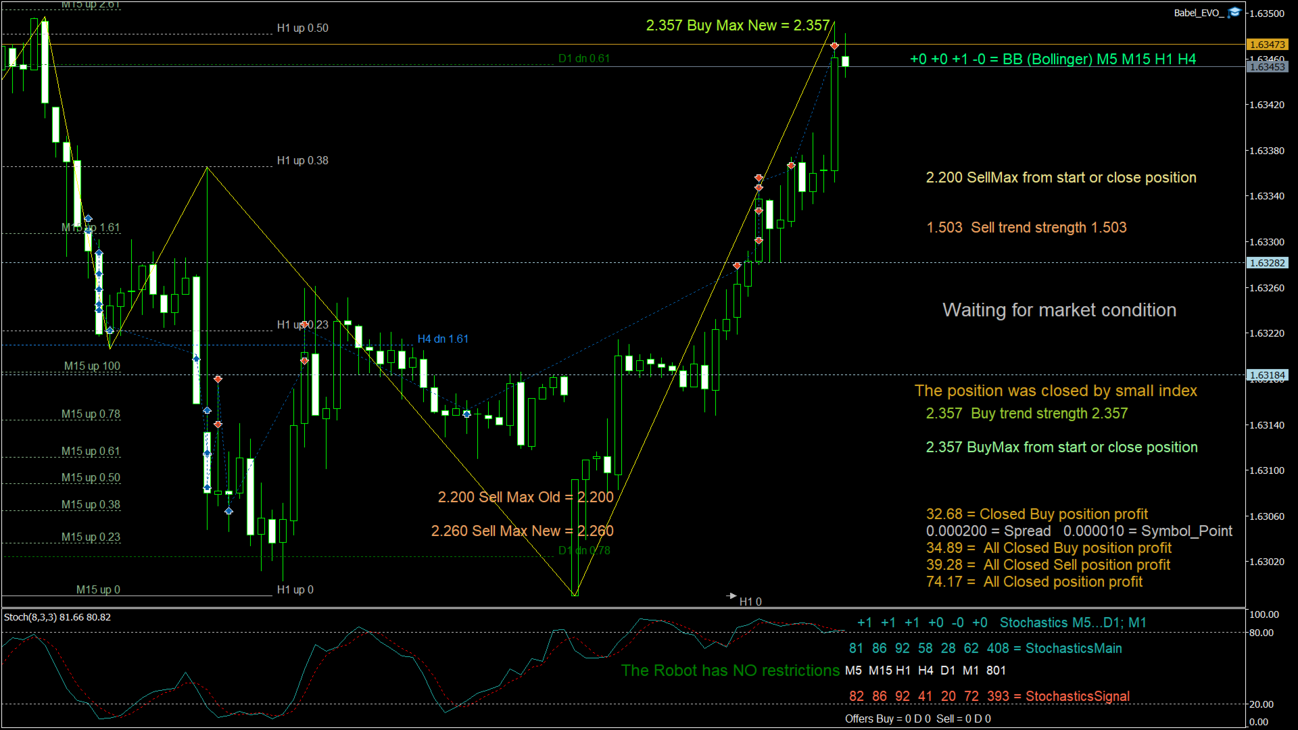This screenshot has width=1298, height=730.
Task: Click the Waiting for market condition text
Action: click(x=1059, y=310)
